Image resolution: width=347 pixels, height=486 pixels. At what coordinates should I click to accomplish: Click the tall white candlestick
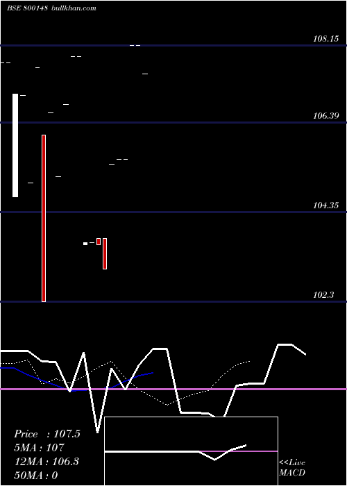tap(15, 145)
